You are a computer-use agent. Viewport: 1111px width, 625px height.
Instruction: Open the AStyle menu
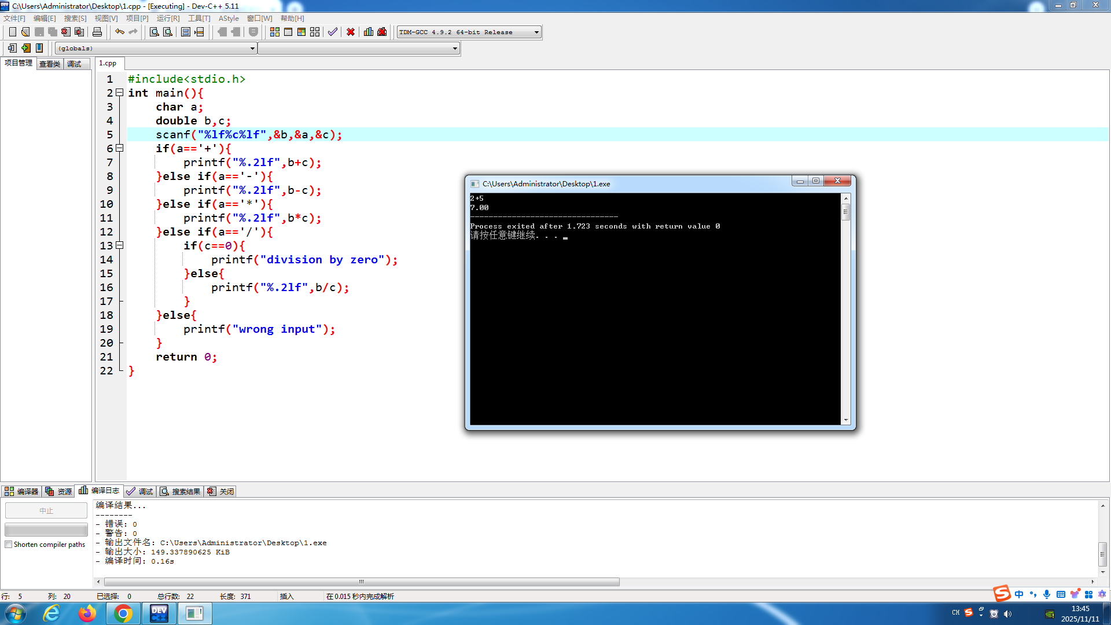click(228, 19)
